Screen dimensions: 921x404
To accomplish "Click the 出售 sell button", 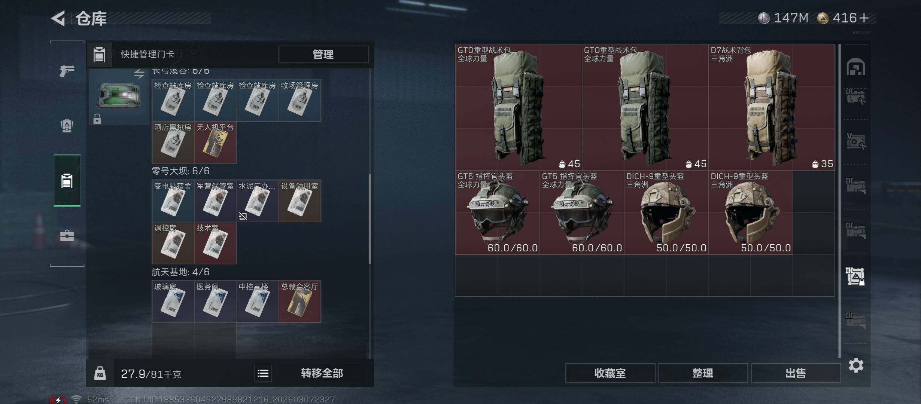I will click(x=796, y=373).
